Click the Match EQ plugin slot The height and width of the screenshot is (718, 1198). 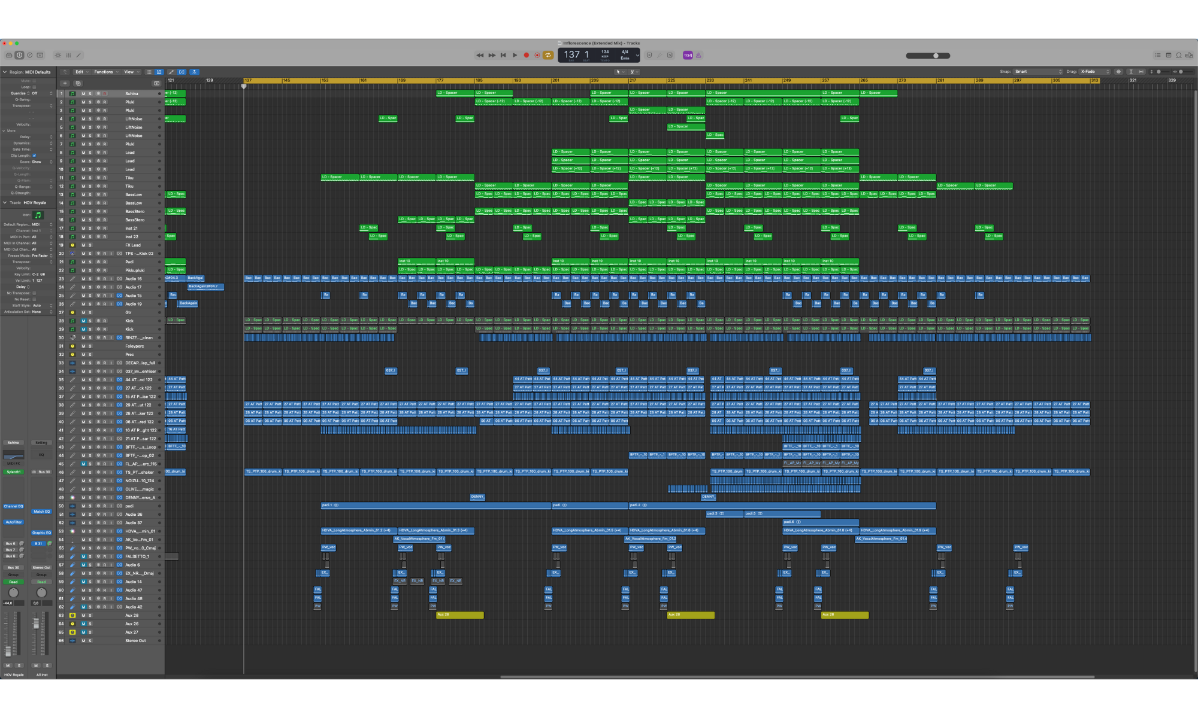[41, 512]
